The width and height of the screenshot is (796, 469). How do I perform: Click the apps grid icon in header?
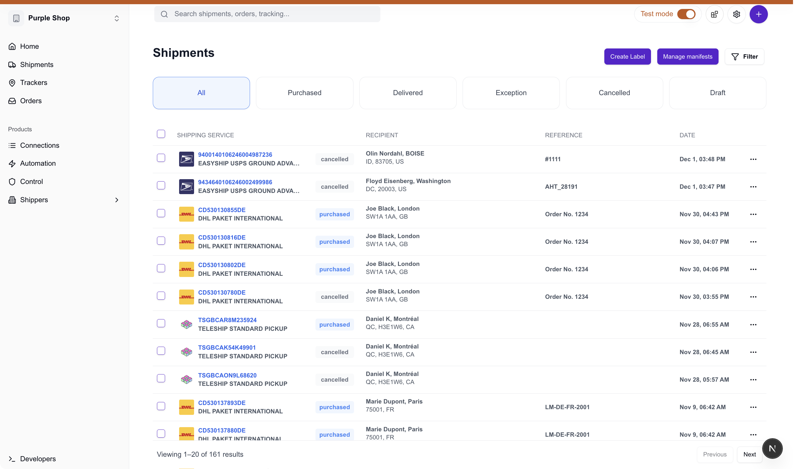tap(714, 14)
